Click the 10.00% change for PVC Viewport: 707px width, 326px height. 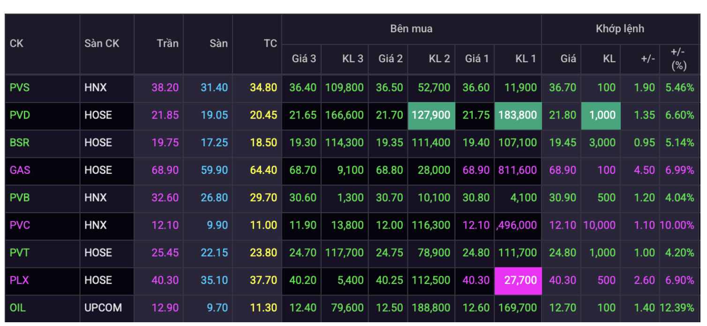677,225
